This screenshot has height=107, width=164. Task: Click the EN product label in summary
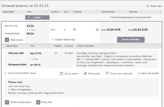click(75, 29)
